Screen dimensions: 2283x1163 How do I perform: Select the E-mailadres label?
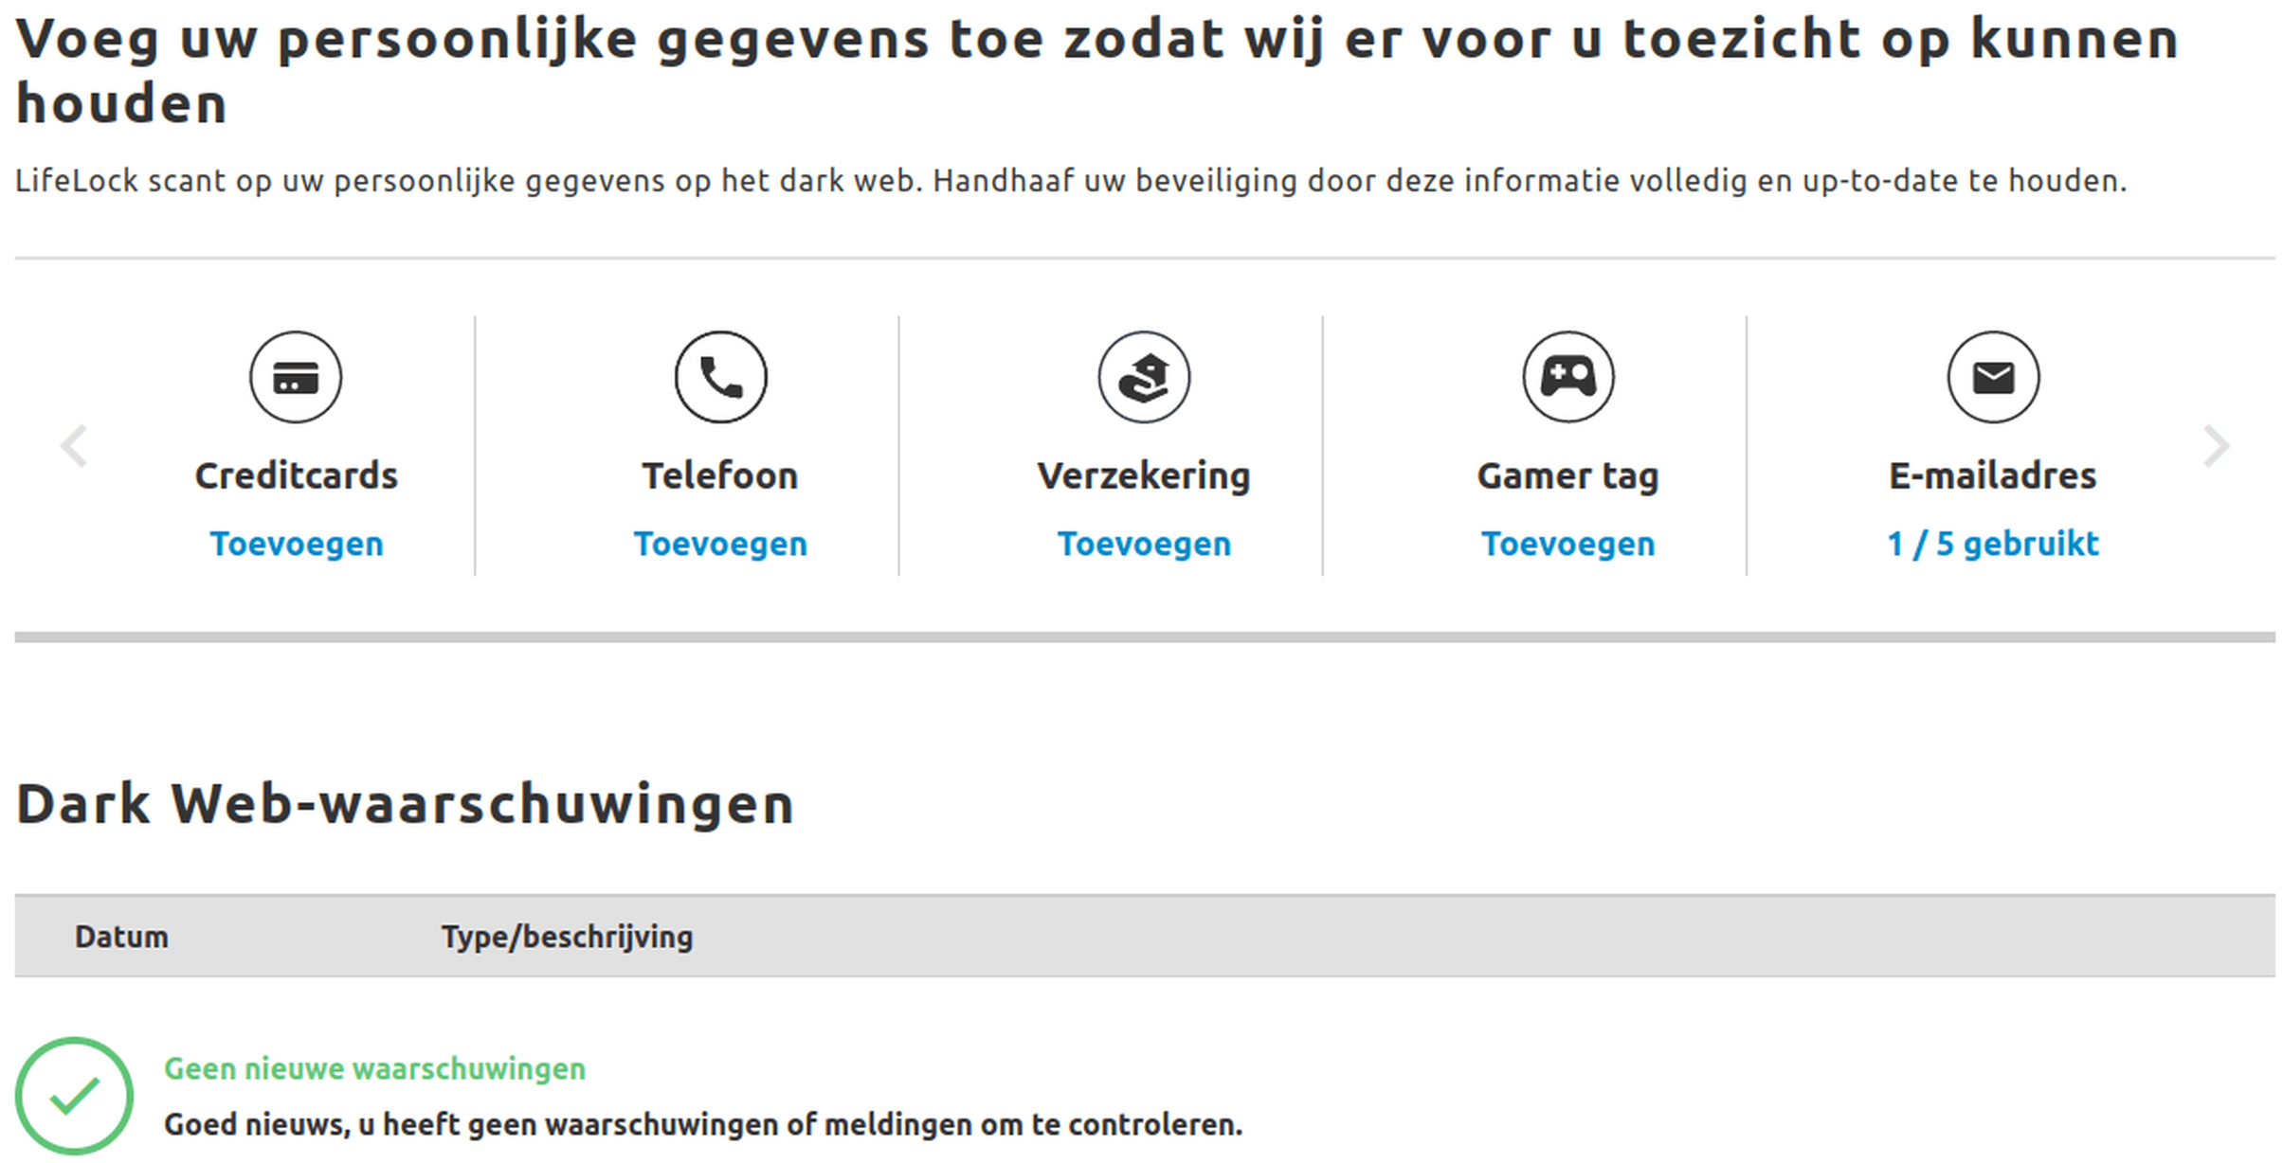pyautogui.click(x=1992, y=475)
